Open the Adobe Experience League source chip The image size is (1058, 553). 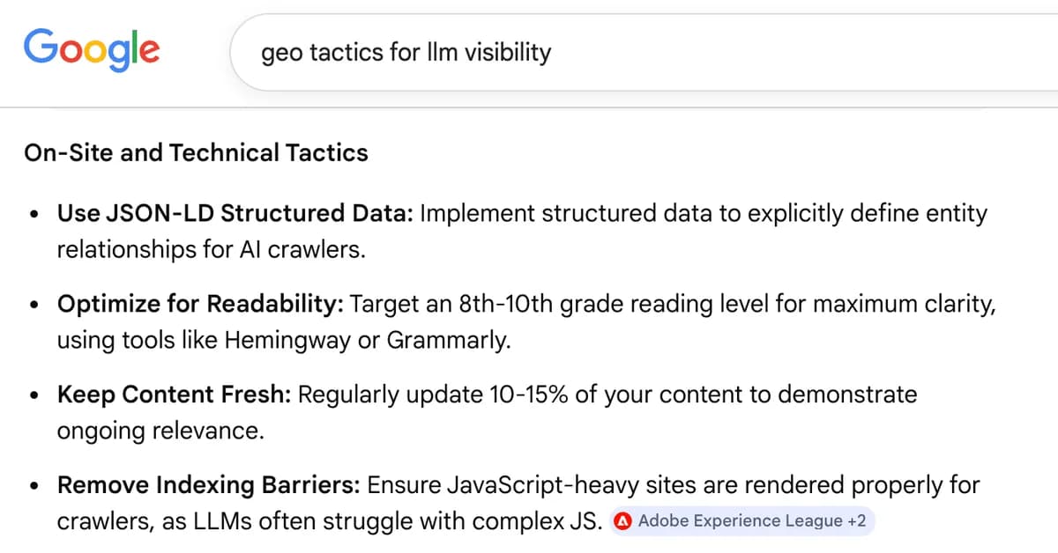(741, 521)
